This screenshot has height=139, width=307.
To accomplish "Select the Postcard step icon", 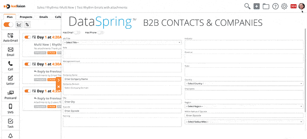I will tap(10, 93).
